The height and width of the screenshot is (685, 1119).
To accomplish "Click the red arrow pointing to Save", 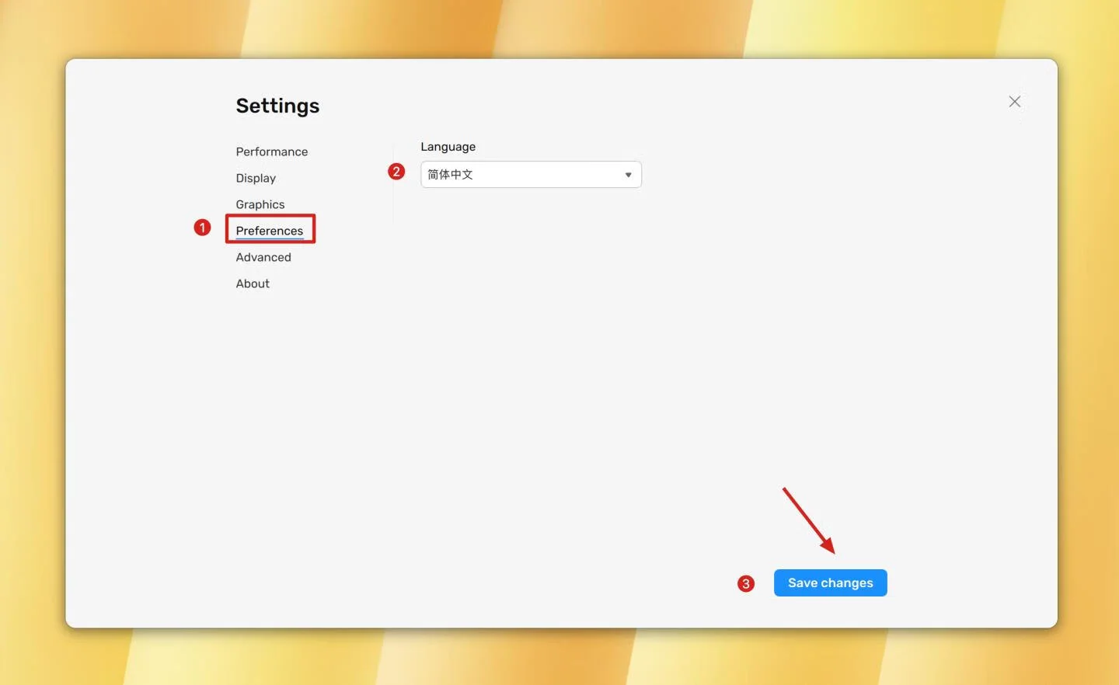I will [808, 520].
